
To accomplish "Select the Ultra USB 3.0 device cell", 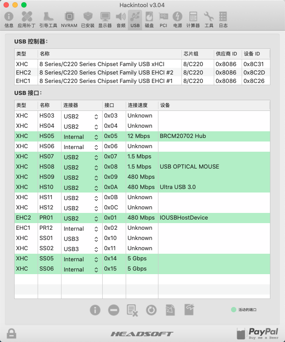I will click(214, 187).
